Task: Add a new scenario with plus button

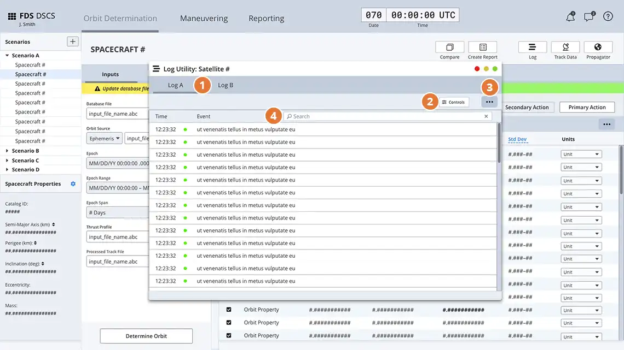Action: pos(72,41)
